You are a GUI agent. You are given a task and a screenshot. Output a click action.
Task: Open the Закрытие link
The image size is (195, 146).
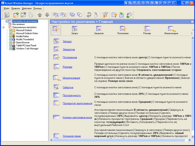[69, 49]
